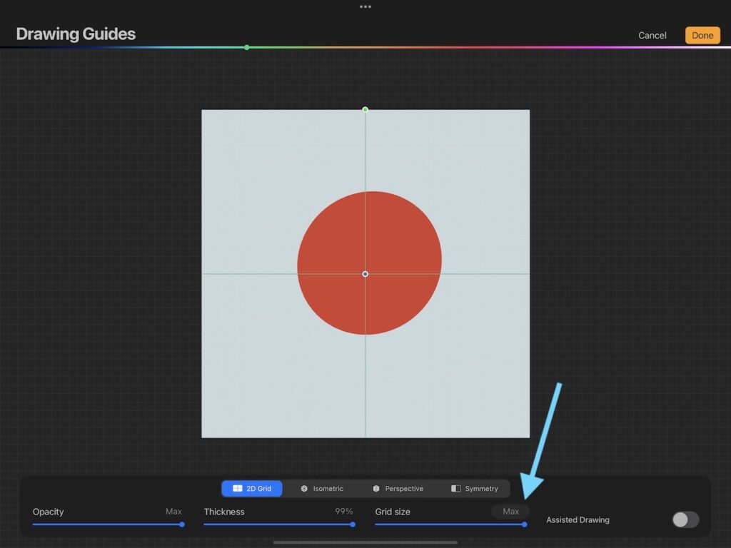
Task: Click the Opacity slider handle
Action: [182, 524]
